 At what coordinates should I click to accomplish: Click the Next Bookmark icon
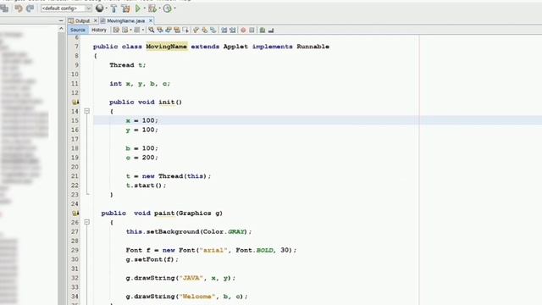pyautogui.click(x=205, y=30)
